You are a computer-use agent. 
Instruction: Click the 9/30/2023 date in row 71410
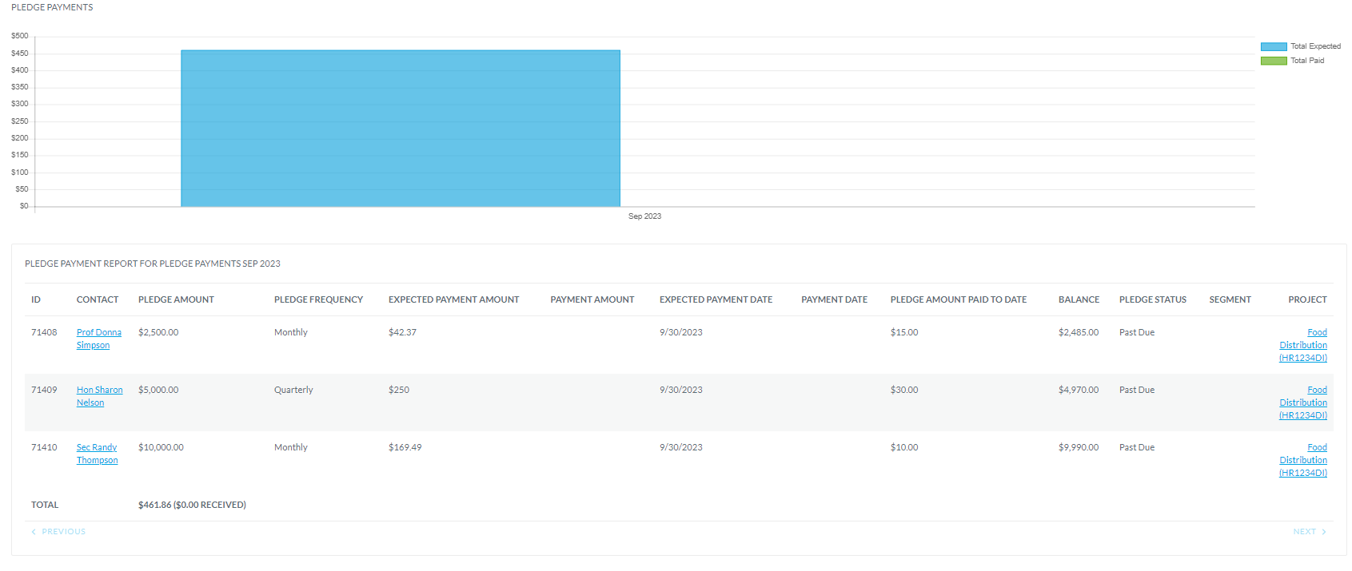pos(681,447)
